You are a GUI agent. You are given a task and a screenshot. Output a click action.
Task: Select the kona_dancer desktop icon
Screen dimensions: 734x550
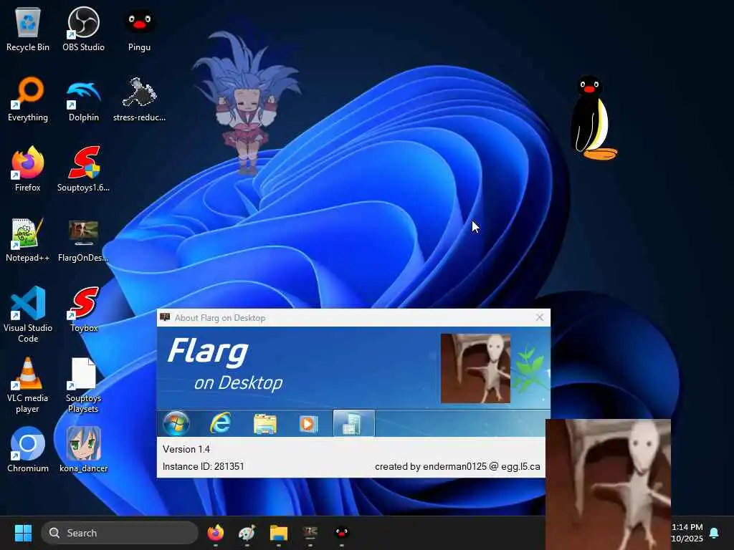click(83, 450)
